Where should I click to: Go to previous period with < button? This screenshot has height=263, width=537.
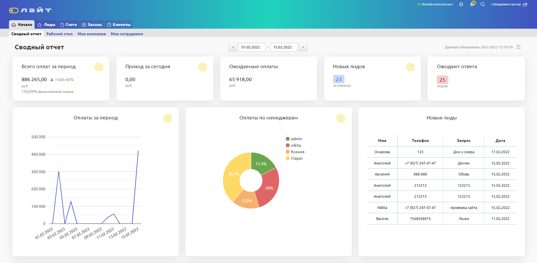[x=233, y=47]
